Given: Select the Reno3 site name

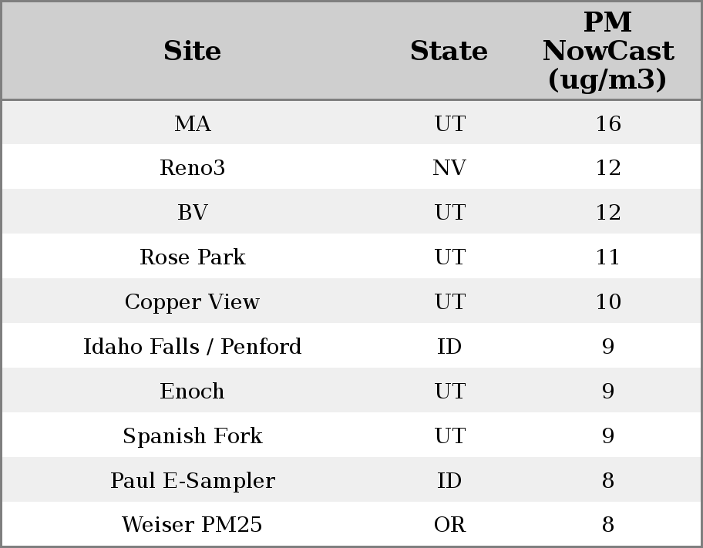Looking at the screenshot, I should click(192, 168).
